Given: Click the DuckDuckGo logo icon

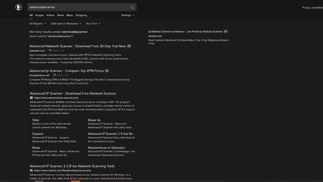Looking at the screenshot, I should 19,7.
